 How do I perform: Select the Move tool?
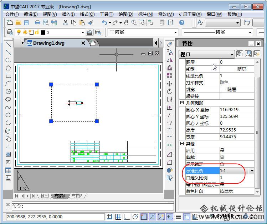tap(169, 84)
